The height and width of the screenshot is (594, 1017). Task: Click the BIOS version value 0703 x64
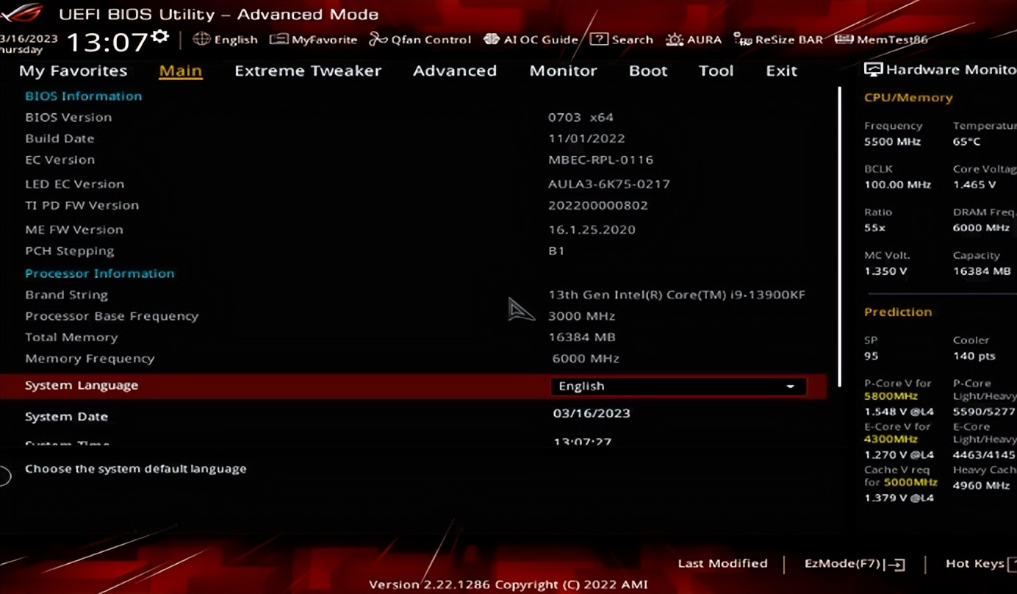point(581,117)
